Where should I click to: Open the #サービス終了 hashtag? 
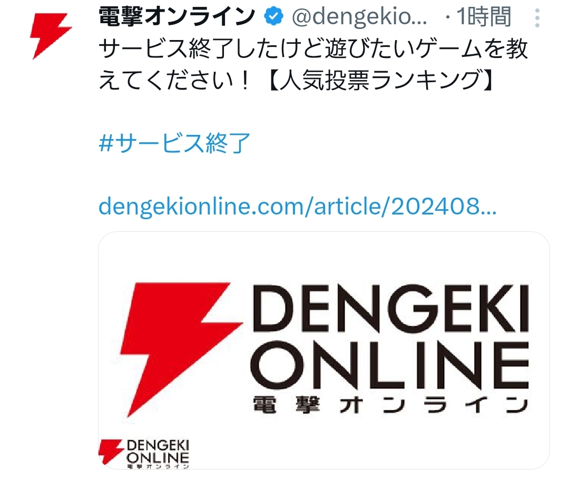click(x=174, y=143)
